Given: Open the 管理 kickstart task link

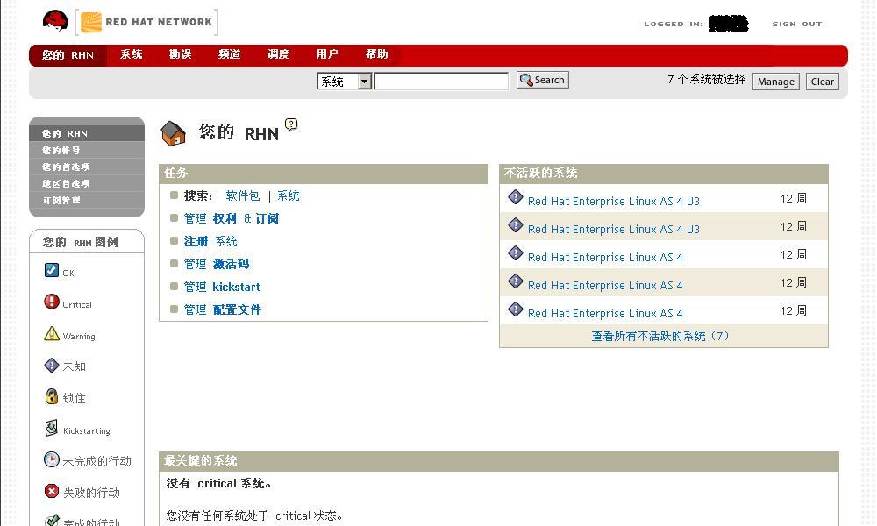Looking at the screenshot, I should (222, 287).
